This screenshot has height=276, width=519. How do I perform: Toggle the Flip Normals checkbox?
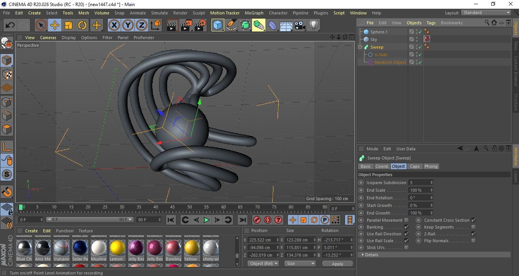pos(473,241)
